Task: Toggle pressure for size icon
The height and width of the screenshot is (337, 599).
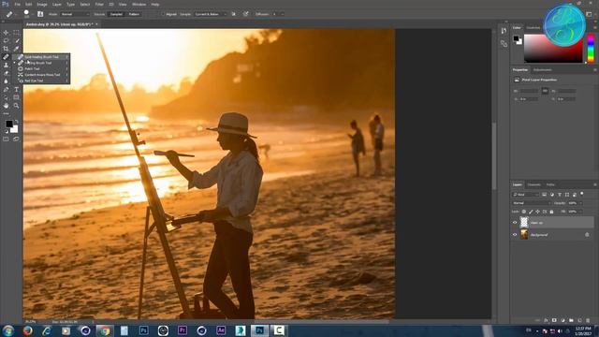Action: pyautogui.click(x=245, y=14)
